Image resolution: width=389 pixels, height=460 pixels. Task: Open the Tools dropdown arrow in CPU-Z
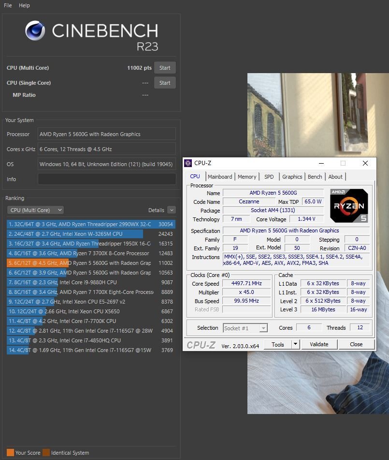pyautogui.click(x=296, y=344)
